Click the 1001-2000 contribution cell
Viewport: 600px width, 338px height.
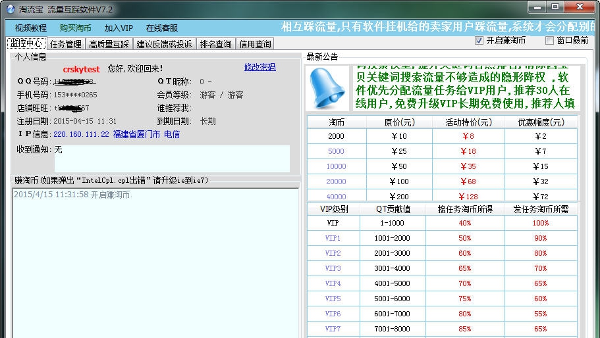coord(393,238)
